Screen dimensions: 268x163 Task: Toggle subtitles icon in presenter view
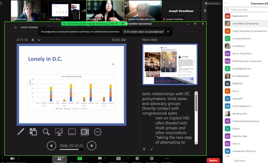(x=72, y=132)
